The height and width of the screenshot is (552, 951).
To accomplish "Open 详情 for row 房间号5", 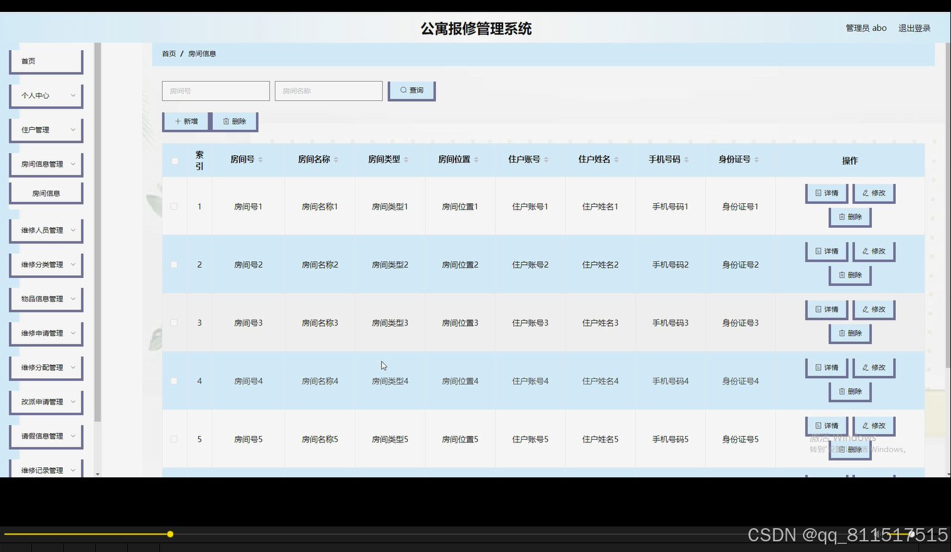I will click(827, 427).
